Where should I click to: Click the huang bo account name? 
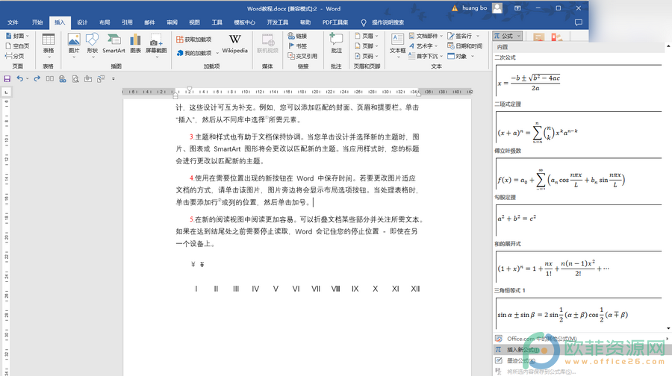pos(474,8)
